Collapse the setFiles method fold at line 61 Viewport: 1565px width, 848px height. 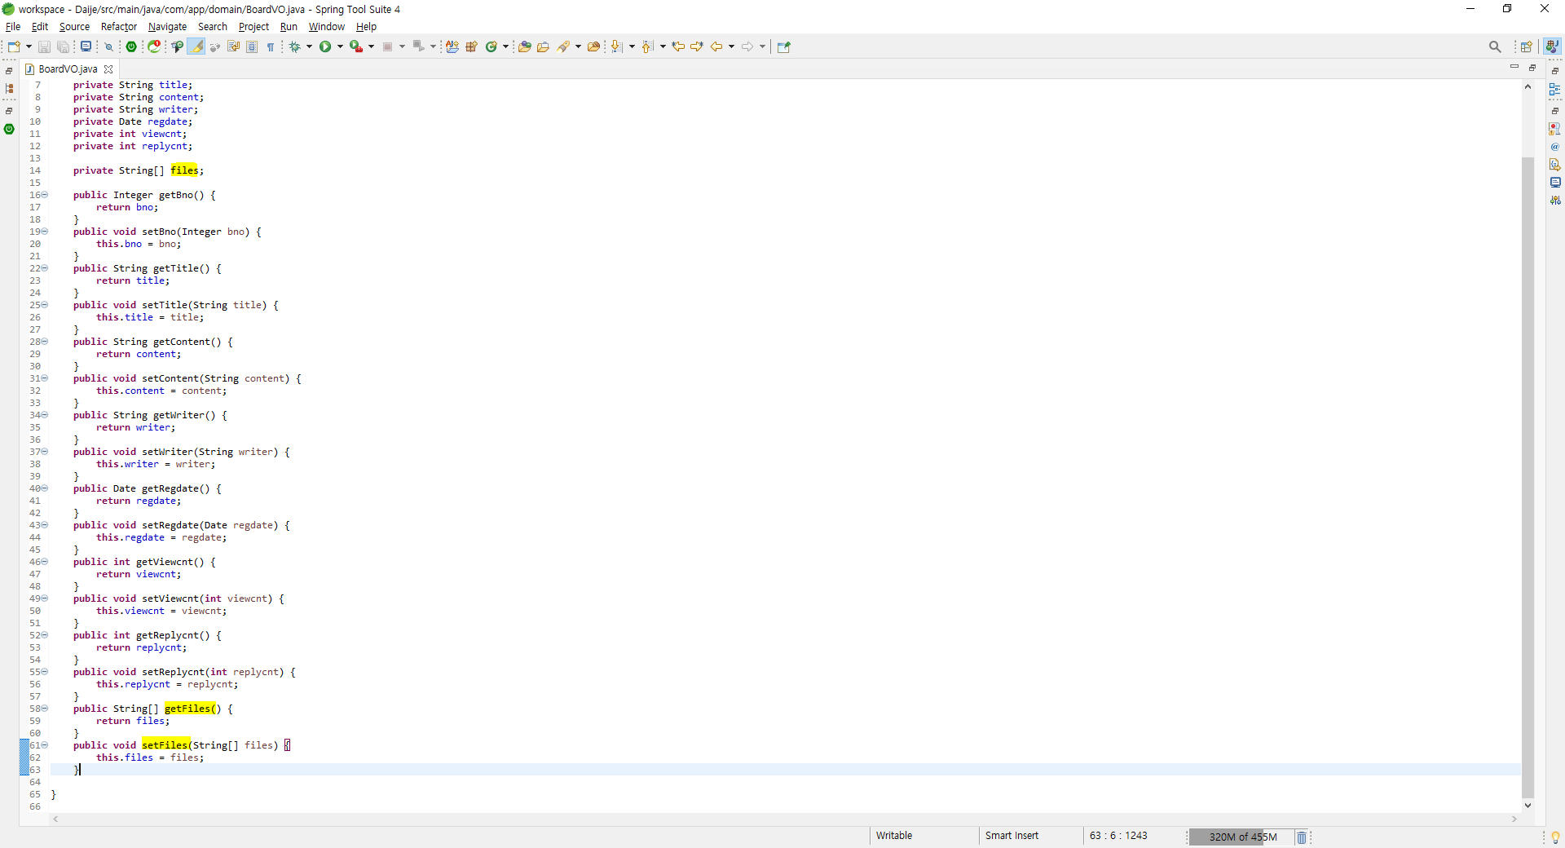pyautogui.click(x=45, y=745)
